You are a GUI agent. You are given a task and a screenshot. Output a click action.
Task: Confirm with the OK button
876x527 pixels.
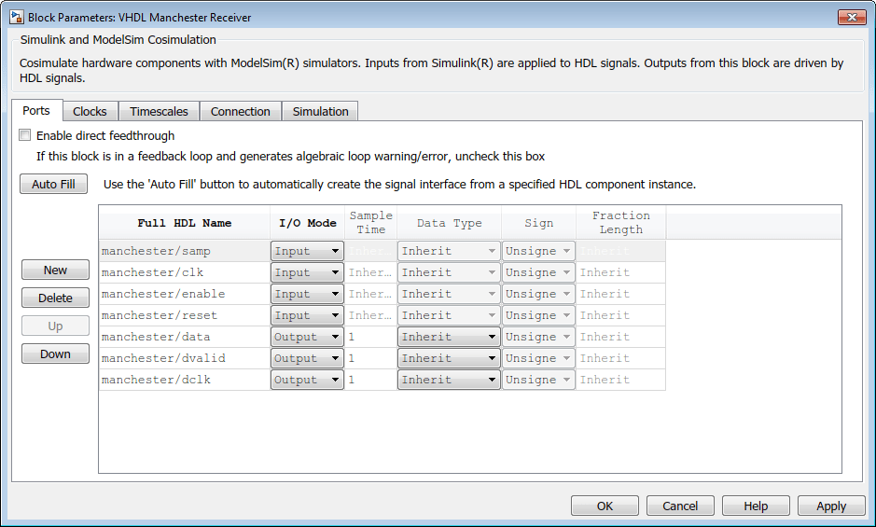pos(605,506)
